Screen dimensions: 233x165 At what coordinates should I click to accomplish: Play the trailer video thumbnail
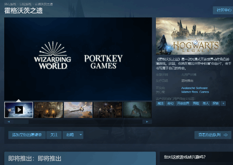click(x=19, y=110)
